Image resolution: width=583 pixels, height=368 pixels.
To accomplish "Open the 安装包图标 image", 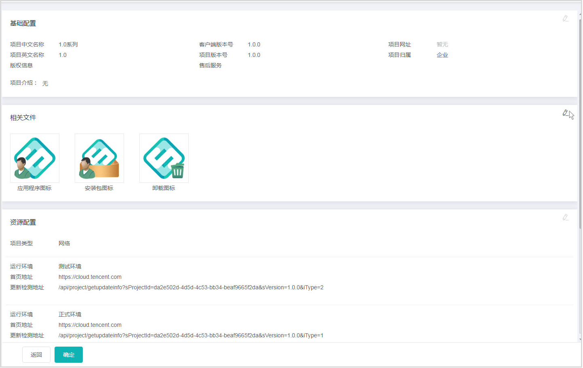I will tap(99, 158).
